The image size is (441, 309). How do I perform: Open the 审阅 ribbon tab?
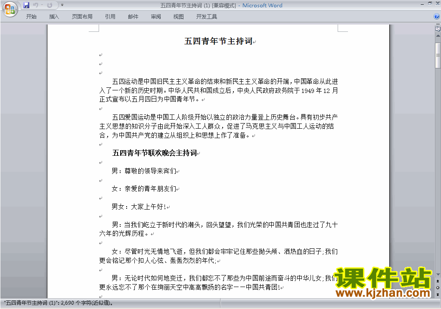click(156, 17)
